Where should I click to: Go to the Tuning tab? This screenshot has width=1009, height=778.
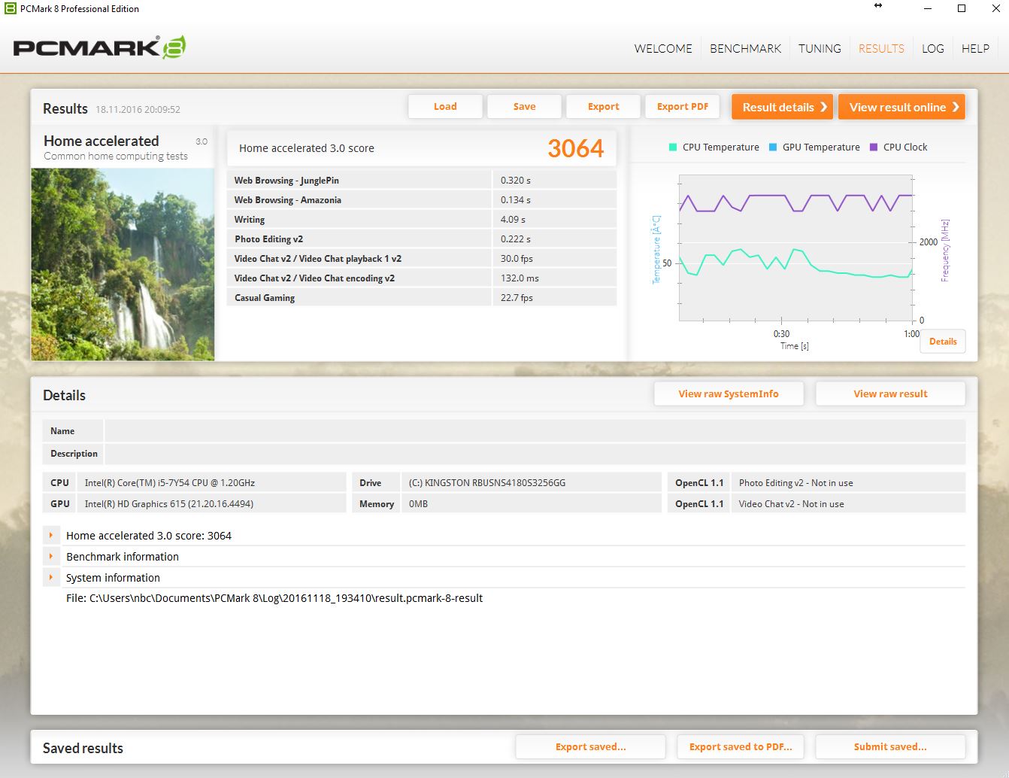(820, 48)
